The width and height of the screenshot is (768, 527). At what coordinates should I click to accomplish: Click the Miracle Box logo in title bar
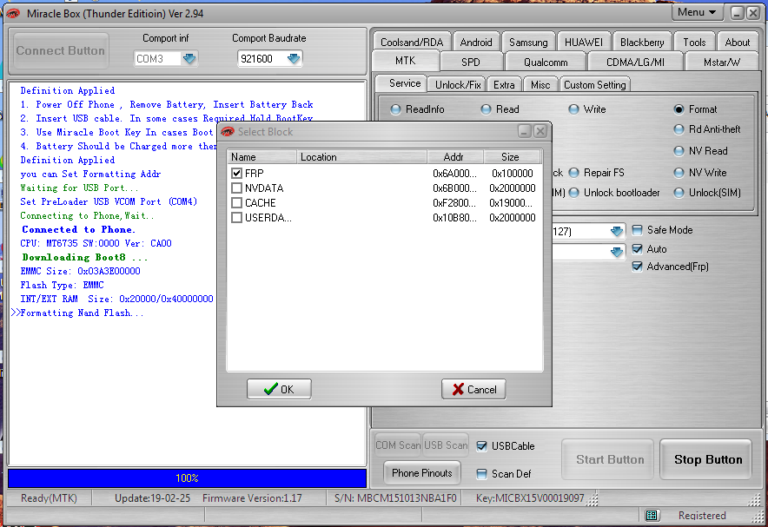point(13,13)
